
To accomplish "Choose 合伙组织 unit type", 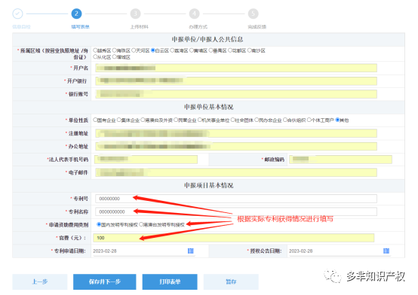I will (x=285, y=120).
